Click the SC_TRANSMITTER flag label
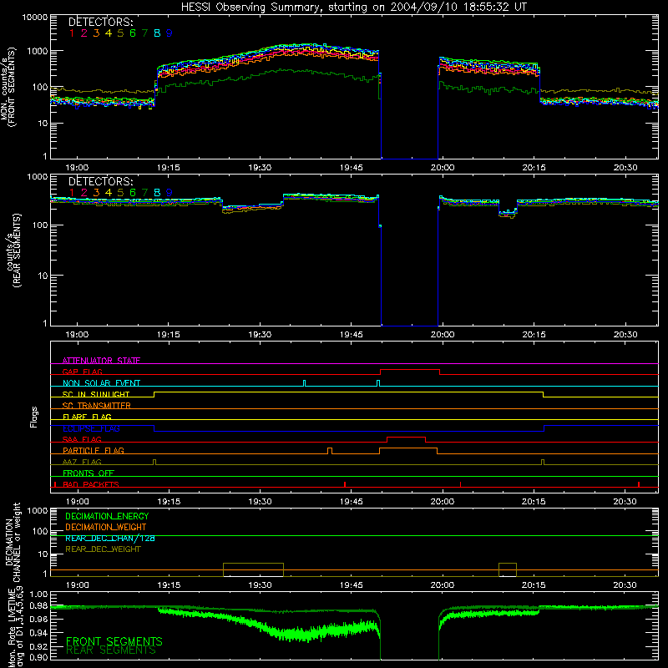The height and width of the screenshot is (668, 668). (x=96, y=405)
